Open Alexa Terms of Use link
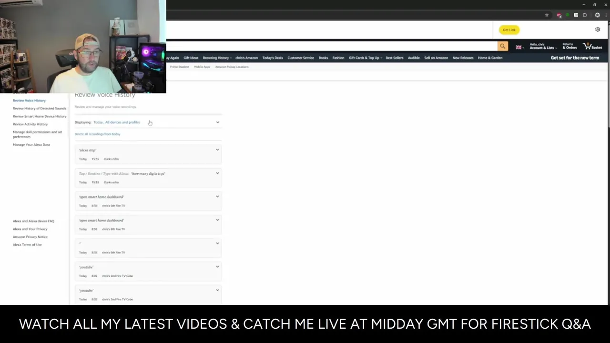Viewport: 610px width, 343px height. tap(27, 245)
